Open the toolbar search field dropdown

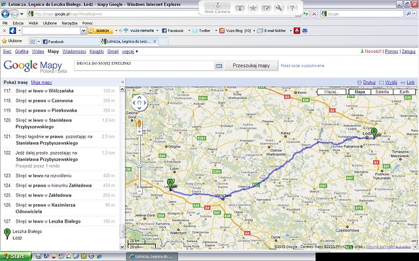(83, 31)
